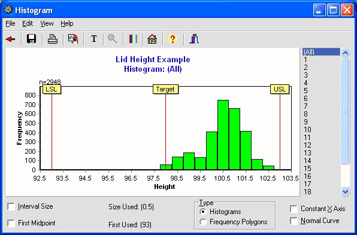Toggle the Constant X Axis checkbox
Screen dimensions: 357x235
294,209
